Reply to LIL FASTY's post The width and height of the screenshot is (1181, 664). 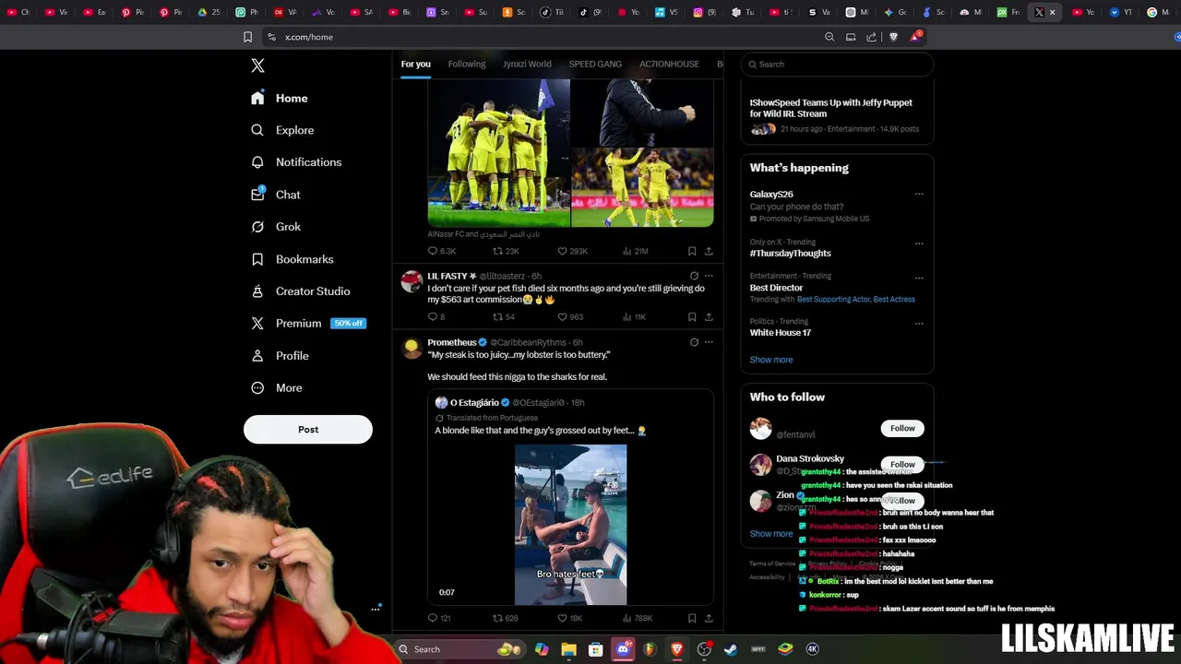(435, 317)
